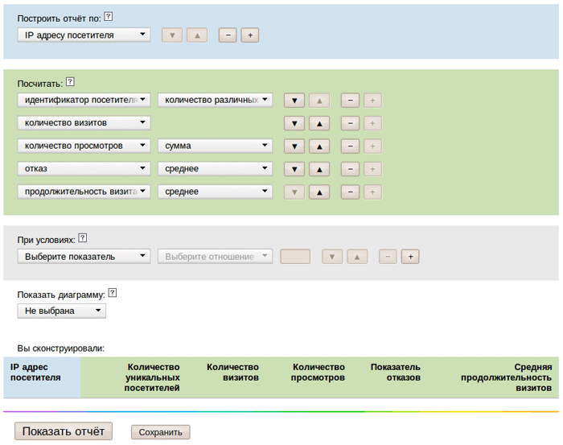
Task: Click plus in продолжительность визита row
Action: [372, 192]
